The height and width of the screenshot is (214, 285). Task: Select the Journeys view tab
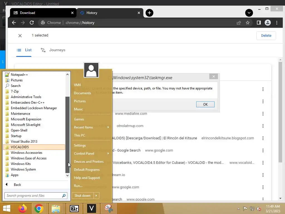click(53, 50)
